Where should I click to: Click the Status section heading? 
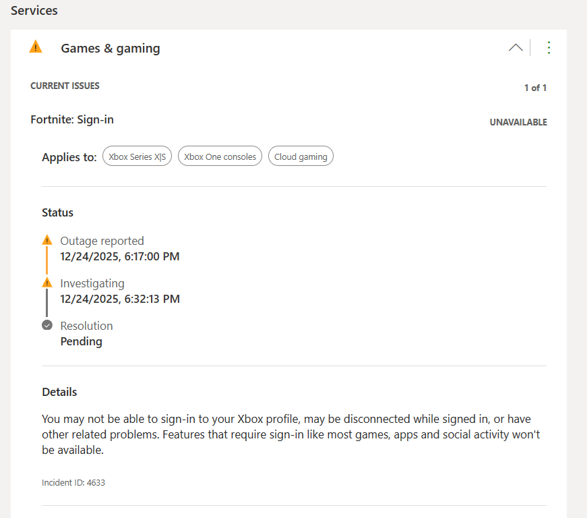pos(58,212)
